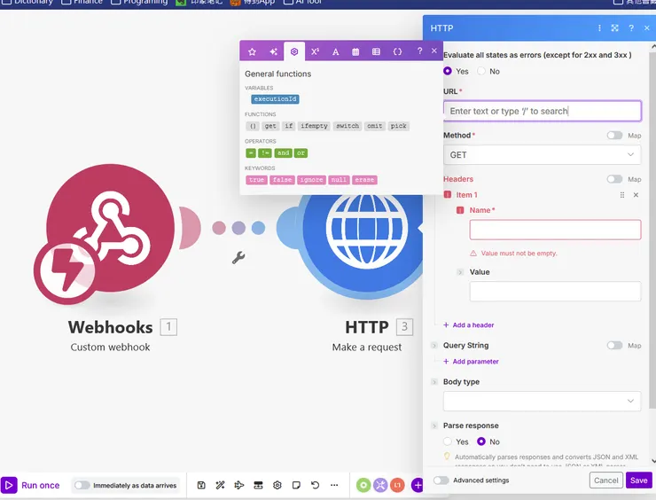Toggle Advanced settings switch
Screen dimensions: 656x500
(441, 480)
